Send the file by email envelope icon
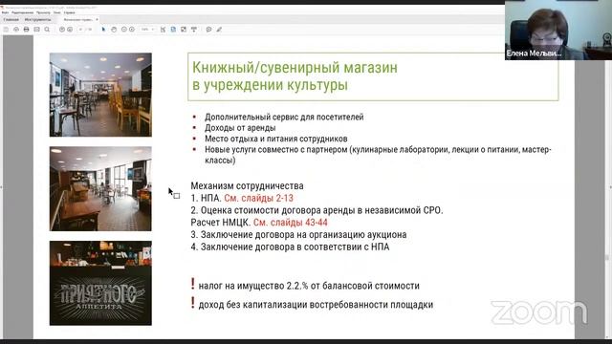The image size is (612, 344). point(36,30)
